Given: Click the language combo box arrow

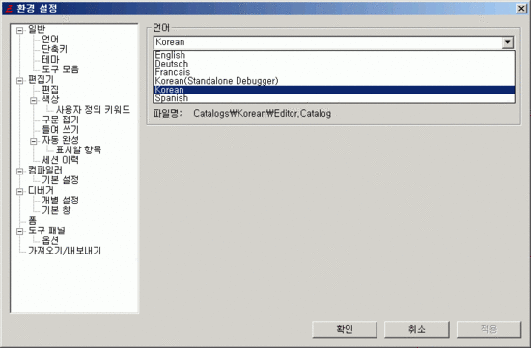Looking at the screenshot, I should click(x=507, y=42).
